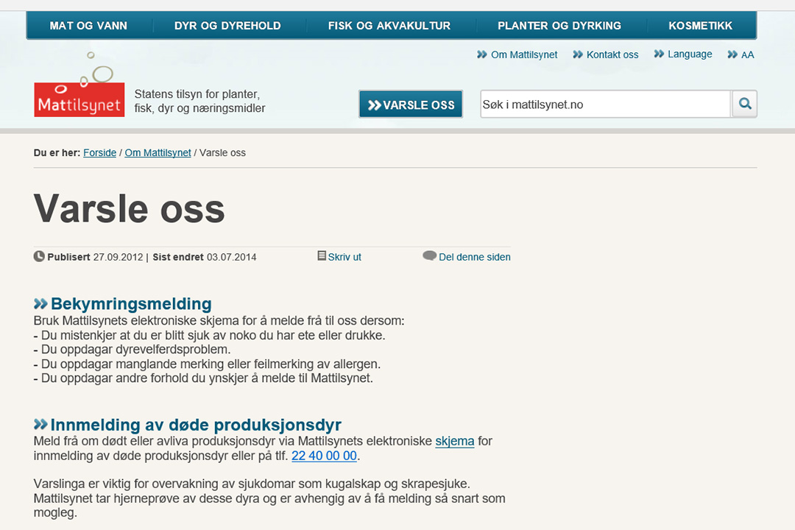The image size is (795, 530).
Task: Click the Mattilsynet logo
Action: 79,99
